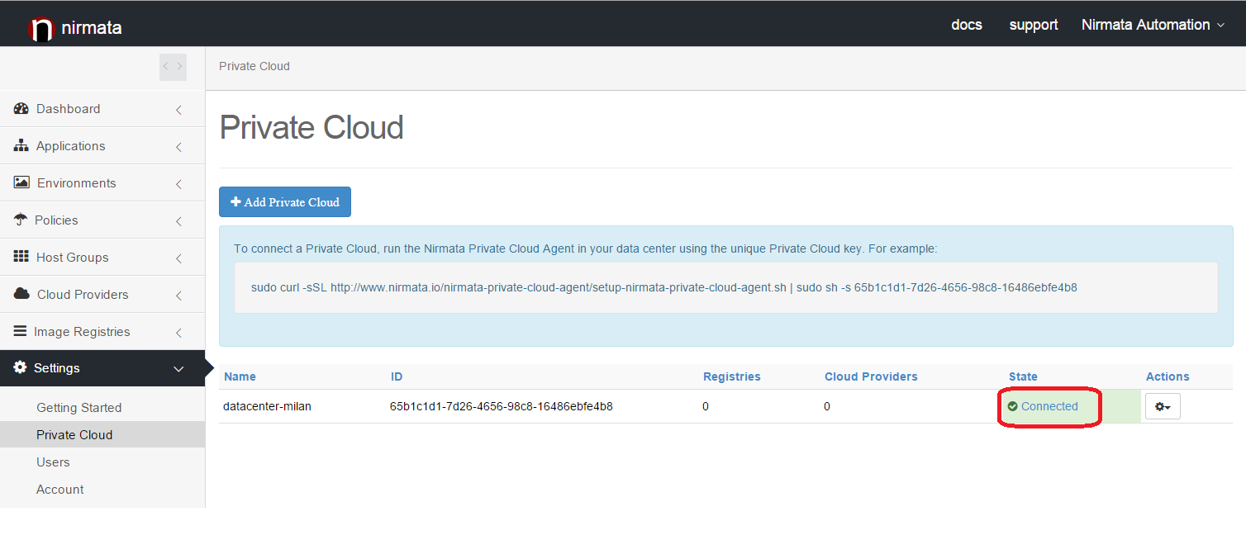Click the Cloud Providers count 0 cell
Image resolution: width=1246 pixels, height=535 pixels.
point(827,406)
